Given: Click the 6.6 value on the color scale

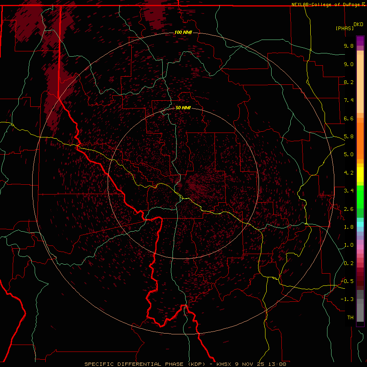Looking at the screenshot, I should pyautogui.click(x=349, y=118).
